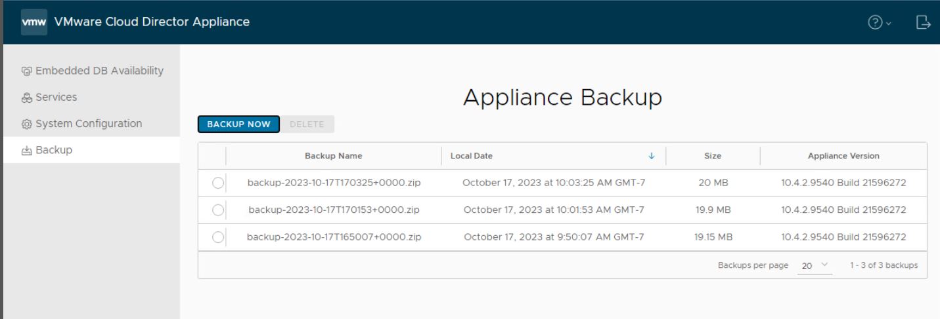Click the 20 MB size cell
940x319 pixels.
click(713, 183)
